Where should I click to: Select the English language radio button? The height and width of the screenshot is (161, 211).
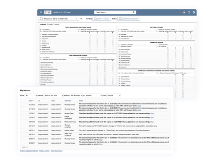tap(48, 24)
